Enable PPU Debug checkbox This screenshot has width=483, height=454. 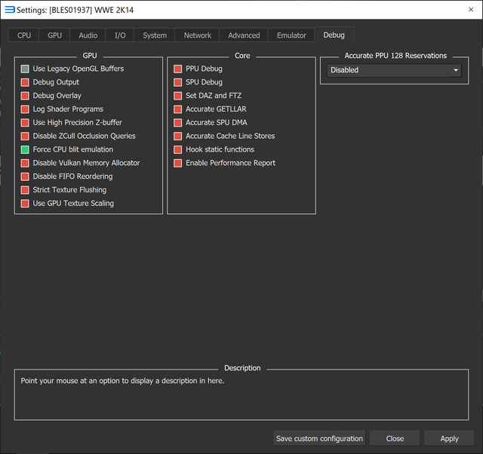[178, 69]
